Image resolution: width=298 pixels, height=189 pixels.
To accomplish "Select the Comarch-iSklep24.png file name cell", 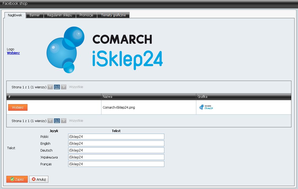I will coord(149,107).
